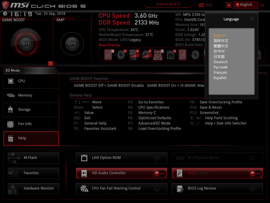Viewport: 270px width, 203px height.
Task: Click the clock icon beside the time
Action: tap(5, 14)
